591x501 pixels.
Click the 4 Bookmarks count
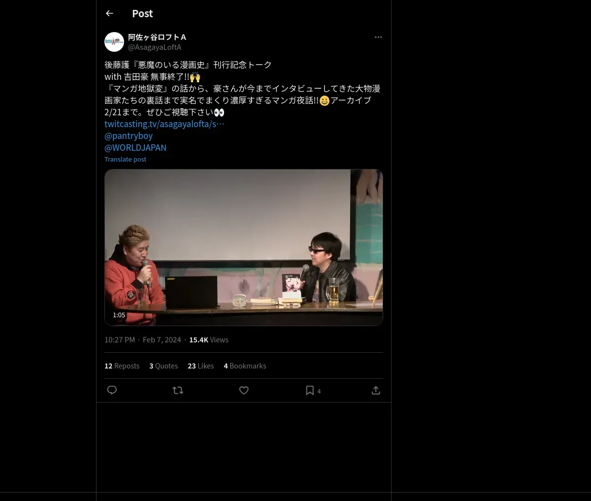245,366
